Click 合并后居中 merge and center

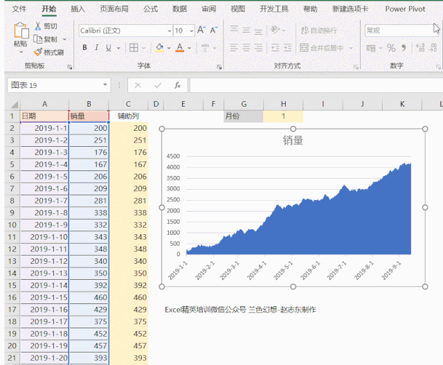322,48
